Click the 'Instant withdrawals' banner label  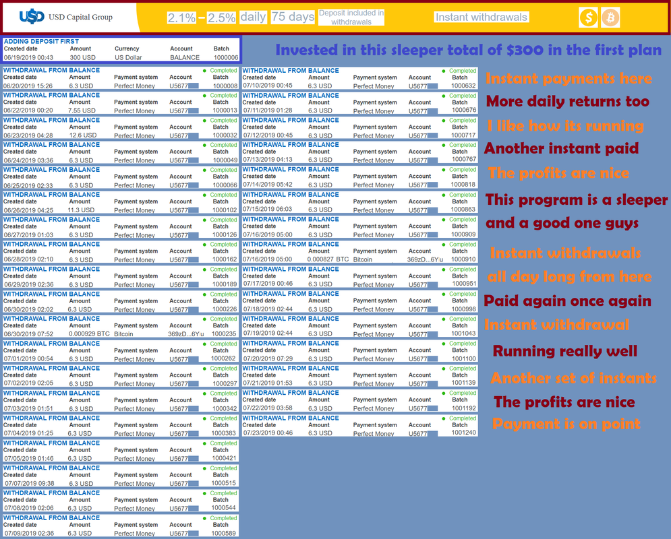[x=482, y=17]
